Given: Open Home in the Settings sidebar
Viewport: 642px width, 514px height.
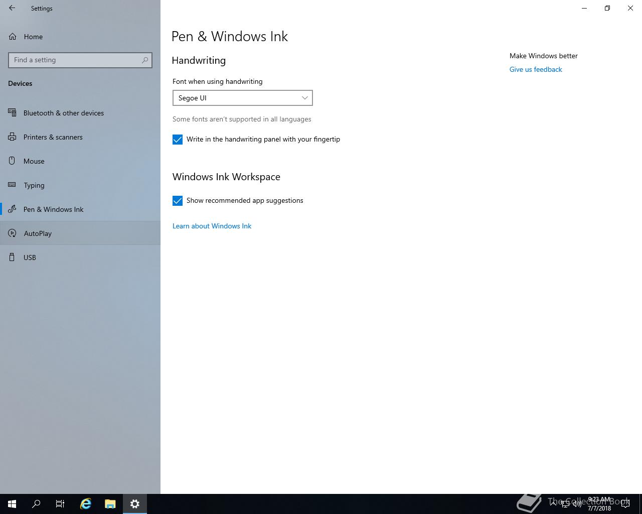Looking at the screenshot, I should (80, 37).
